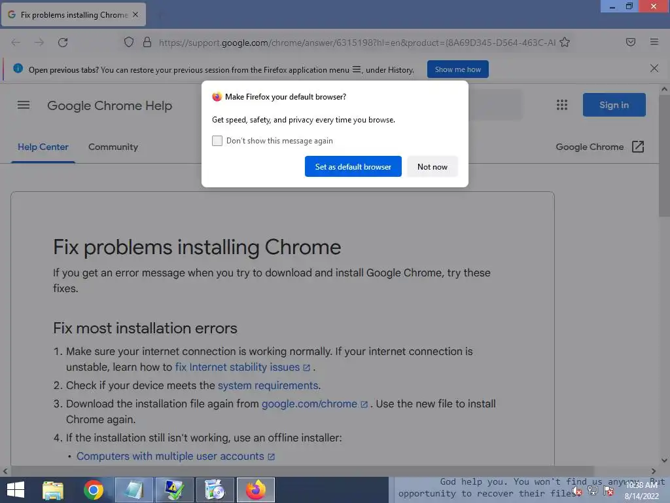The image size is (670, 503).
Task: Go back with the back arrow
Action: click(x=16, y=43)
